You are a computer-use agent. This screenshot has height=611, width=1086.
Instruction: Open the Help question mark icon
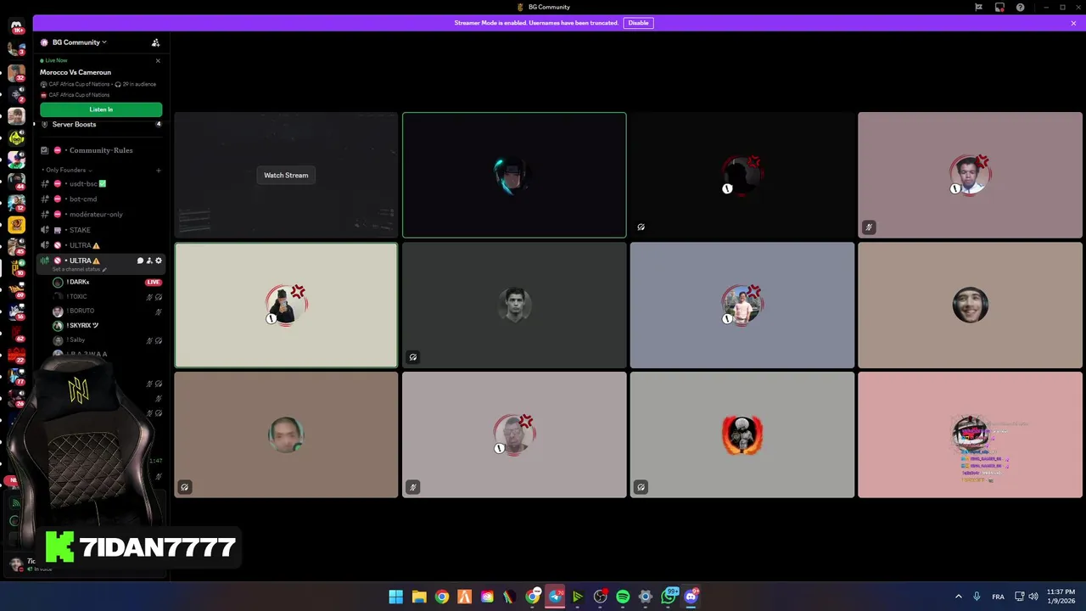1020,7
